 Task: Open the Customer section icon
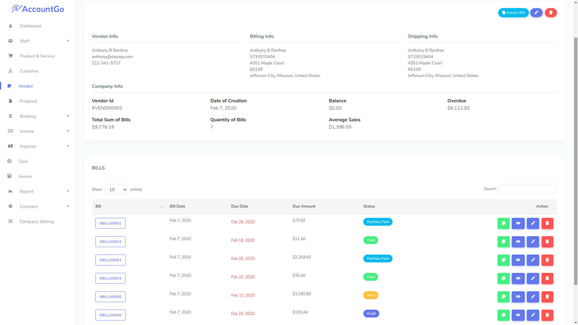11,71
